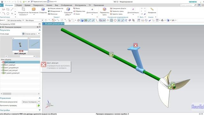The image size is (204, 115).
Task: Open the Нет фильтра выбор filter dropdown
Action: click(x=16, y=20)
